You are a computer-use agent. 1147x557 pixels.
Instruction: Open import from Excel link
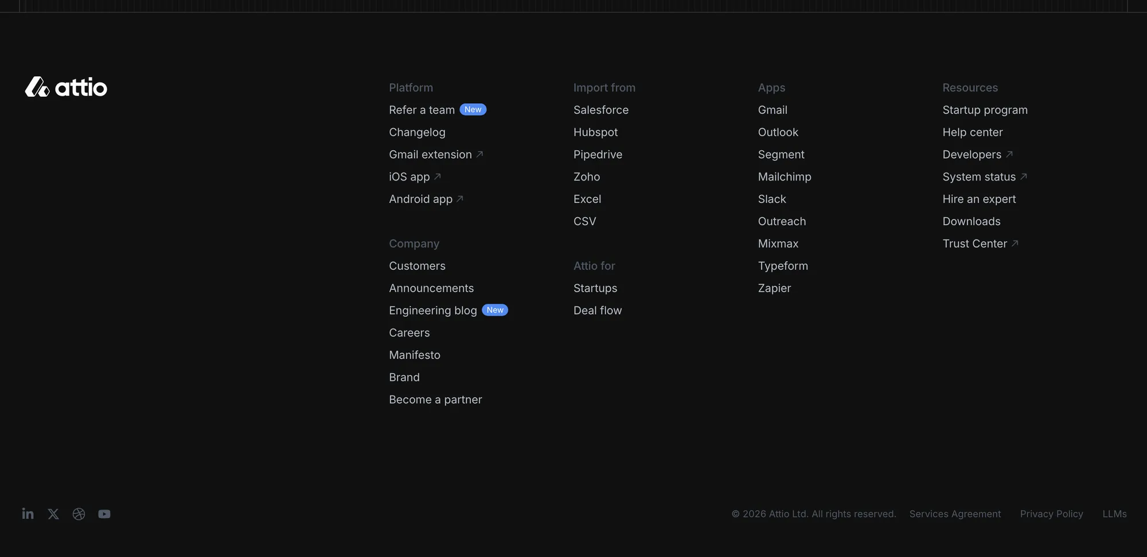[x=587, y=199]
